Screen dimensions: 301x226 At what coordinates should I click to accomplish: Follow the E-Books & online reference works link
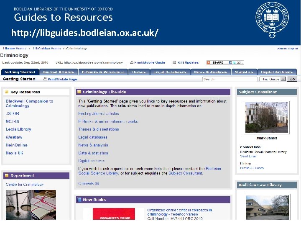[108, 121]
